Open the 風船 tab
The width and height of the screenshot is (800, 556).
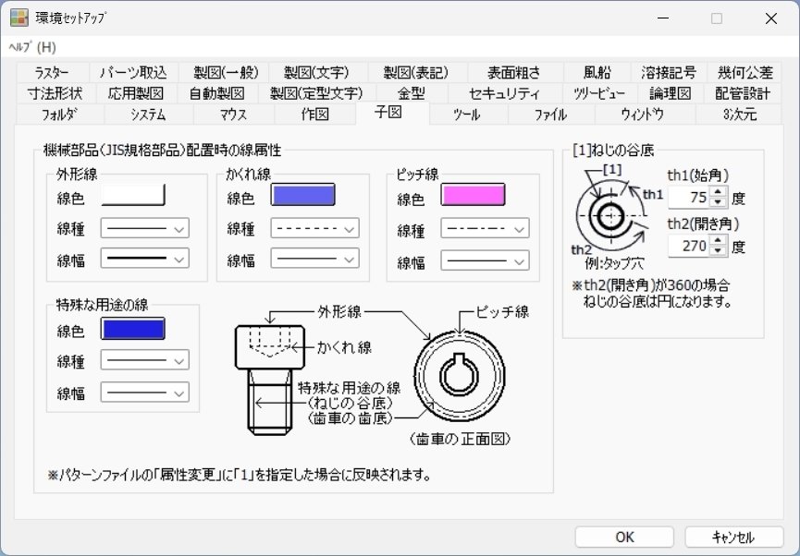click(597, 72)
